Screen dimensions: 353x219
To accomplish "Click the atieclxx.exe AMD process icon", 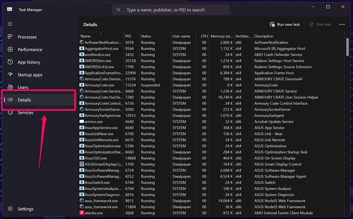I will point(82,213).
